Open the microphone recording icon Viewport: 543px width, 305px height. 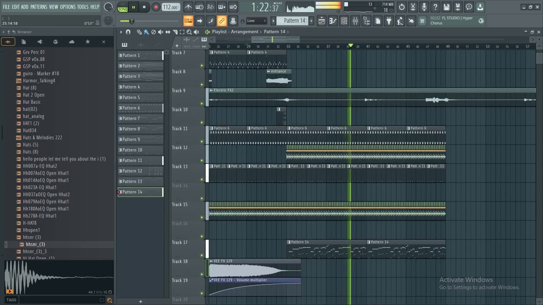[x=424, y=7]
